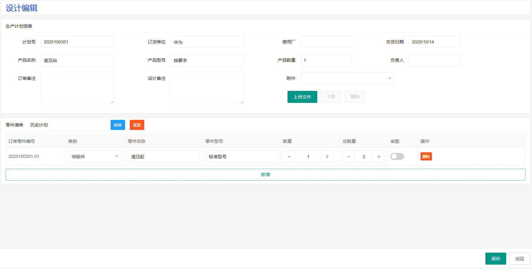532x269 pixels.
Task: Delete the 液压缸 part row
Action: [426, 156]
